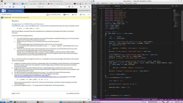Screen dimensions: 183x103
Task: Open VS Code Explorer view icon
Action: click(x=94, y=6)
